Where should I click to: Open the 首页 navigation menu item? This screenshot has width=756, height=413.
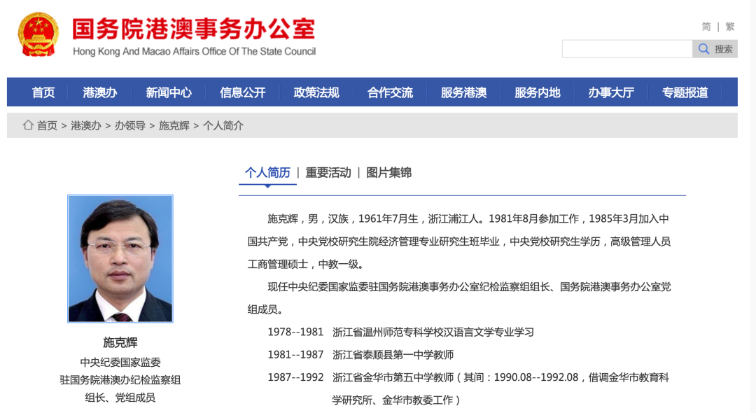coord(43,92)
